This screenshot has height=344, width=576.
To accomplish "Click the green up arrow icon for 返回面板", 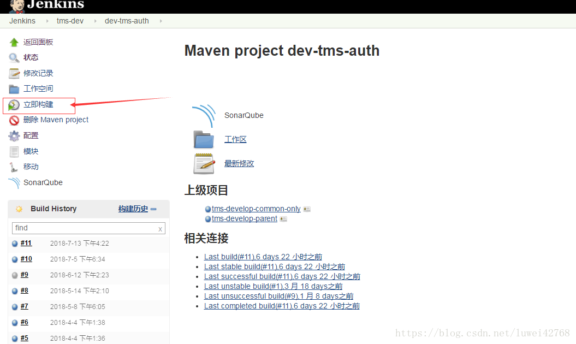I will 14,42.
